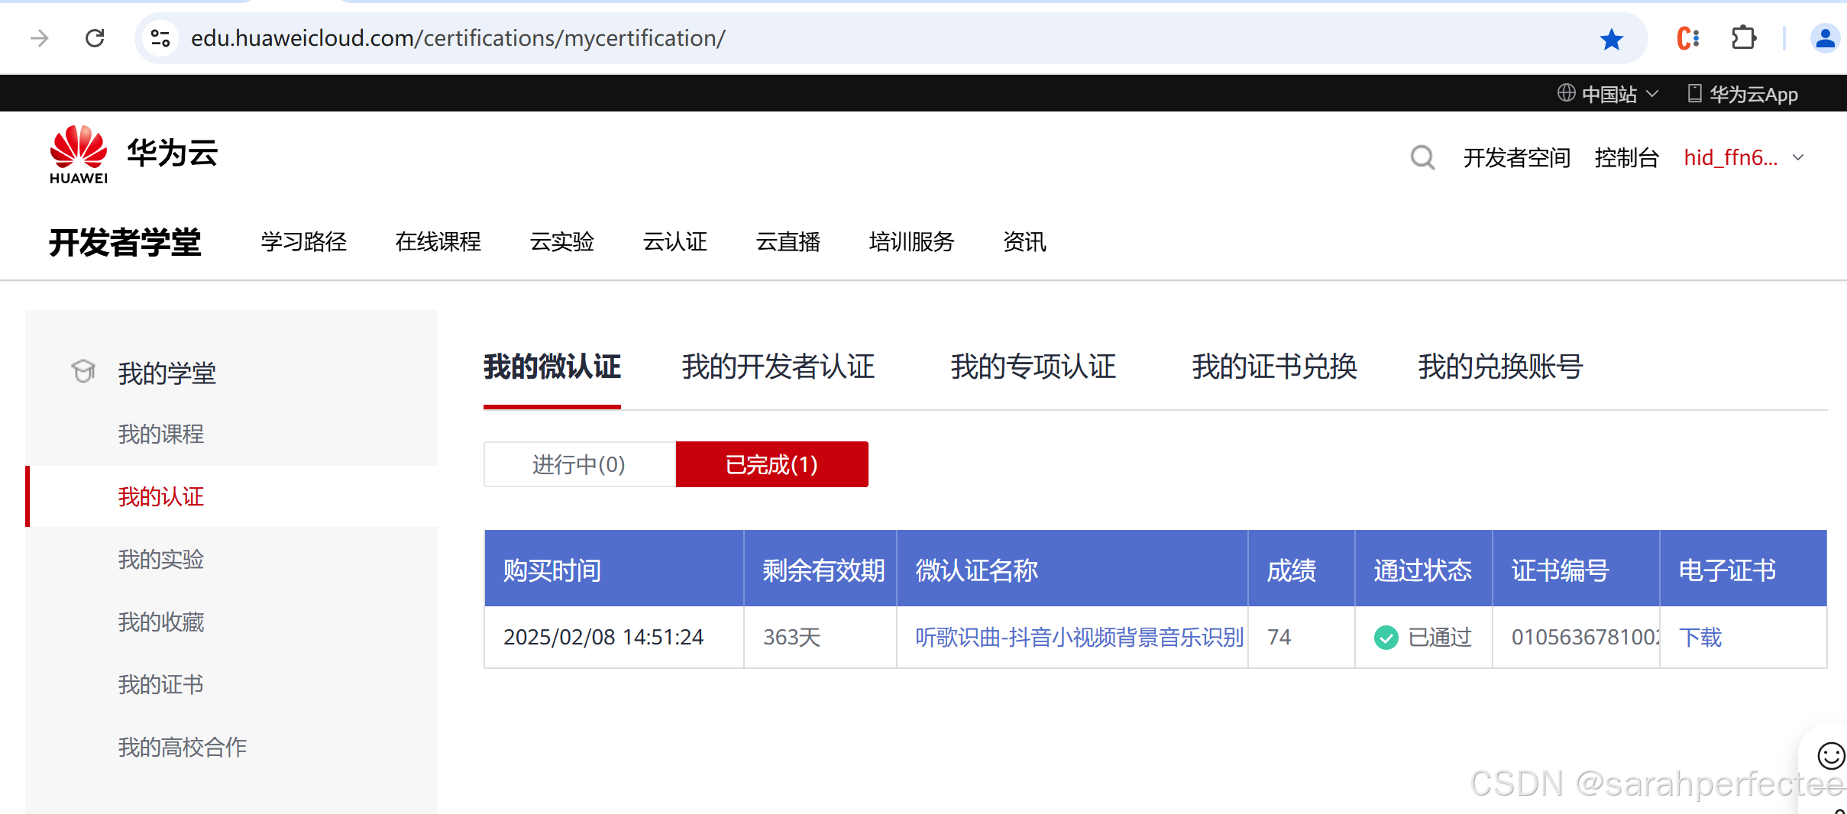Open 我的收藏 in sidebar
This screenshot has width=1847, height=814.
[x=161, y=622]
